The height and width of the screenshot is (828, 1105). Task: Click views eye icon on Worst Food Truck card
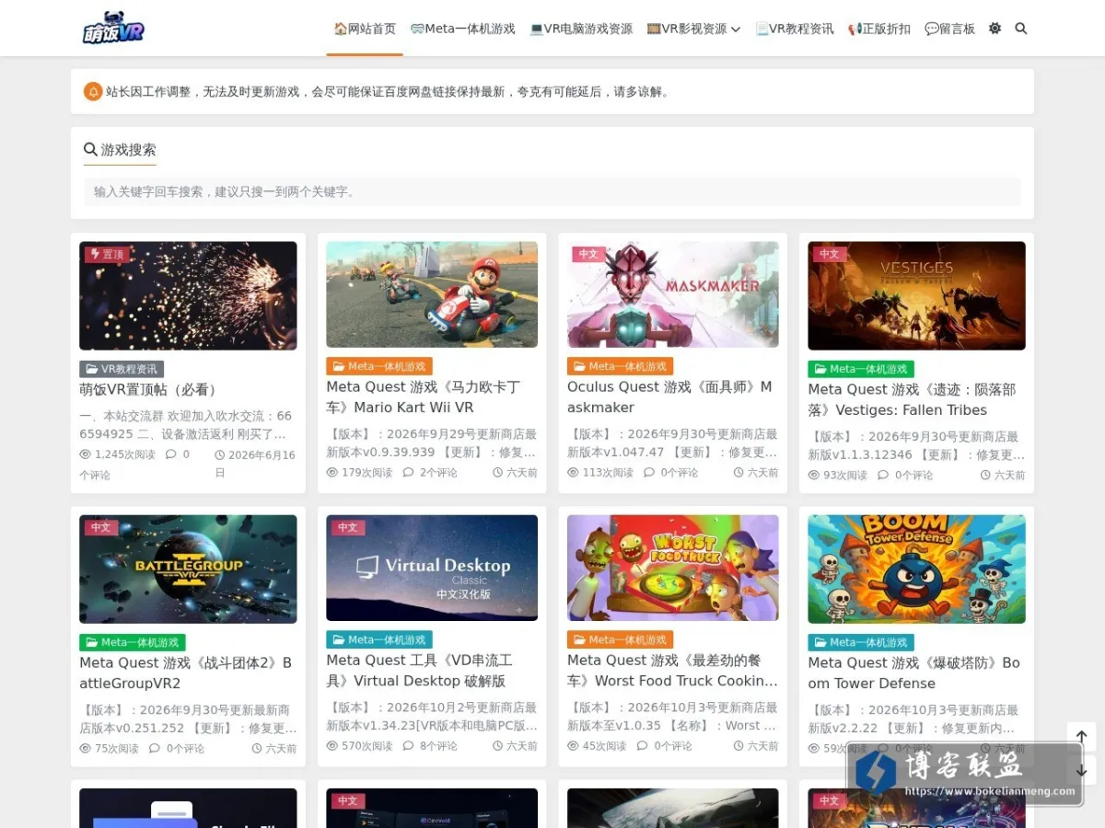click(x=573, y=745)
